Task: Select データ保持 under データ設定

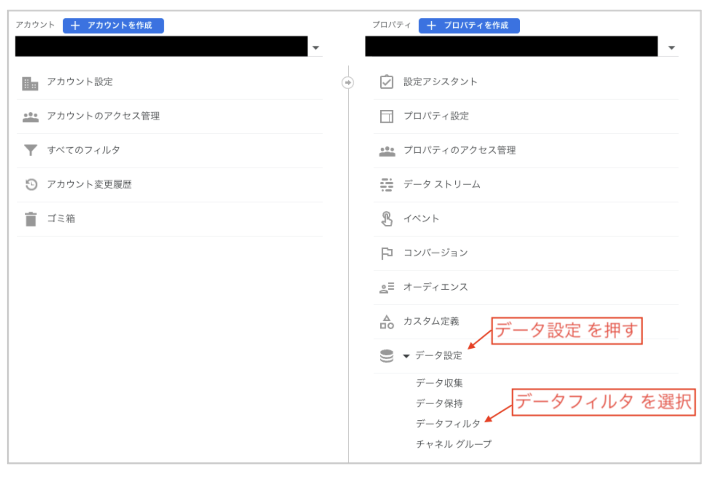Action: (x=439, y=403)
